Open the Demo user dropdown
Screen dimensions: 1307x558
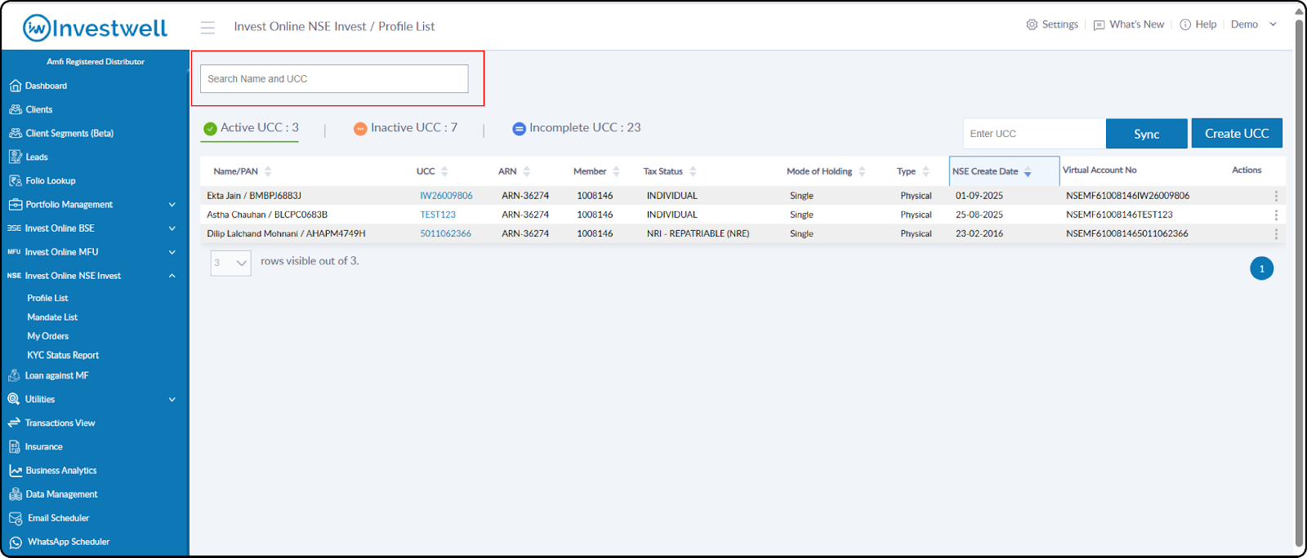coord(1253,24)
